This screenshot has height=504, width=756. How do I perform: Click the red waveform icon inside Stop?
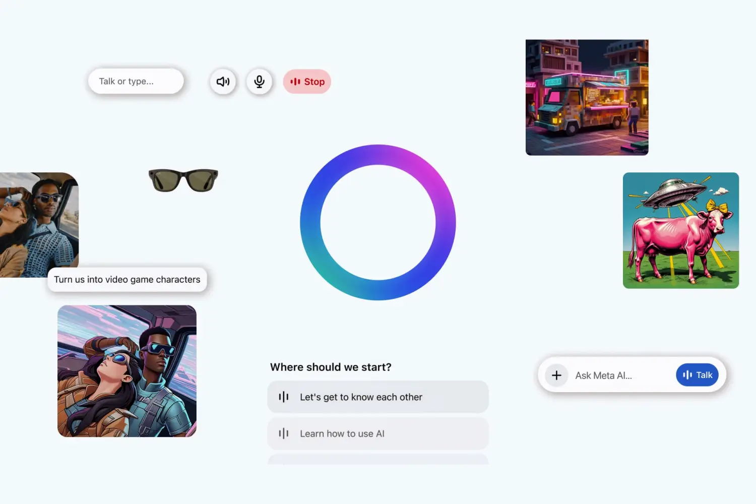(295, 81)
